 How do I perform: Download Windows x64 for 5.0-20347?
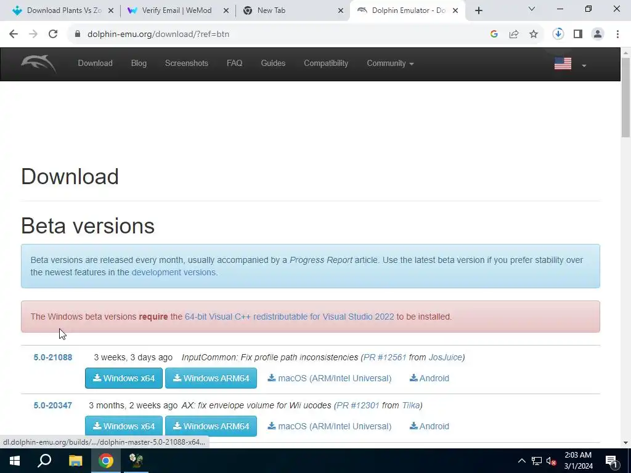click(124, 426)
